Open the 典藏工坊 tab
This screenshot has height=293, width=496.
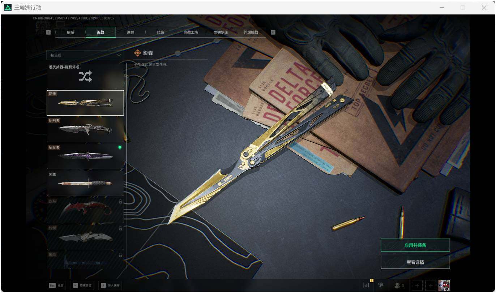[191, 32]
